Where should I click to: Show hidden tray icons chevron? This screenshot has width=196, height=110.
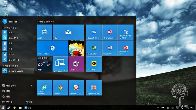coord(158,108)
